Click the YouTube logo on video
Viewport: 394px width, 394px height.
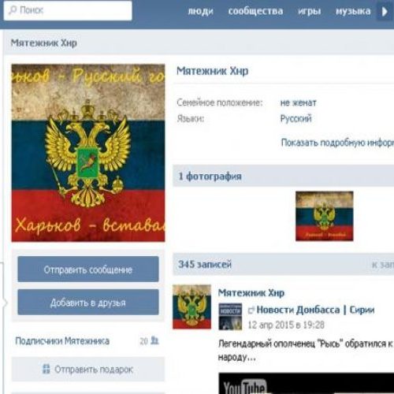(x=244, y=387)
